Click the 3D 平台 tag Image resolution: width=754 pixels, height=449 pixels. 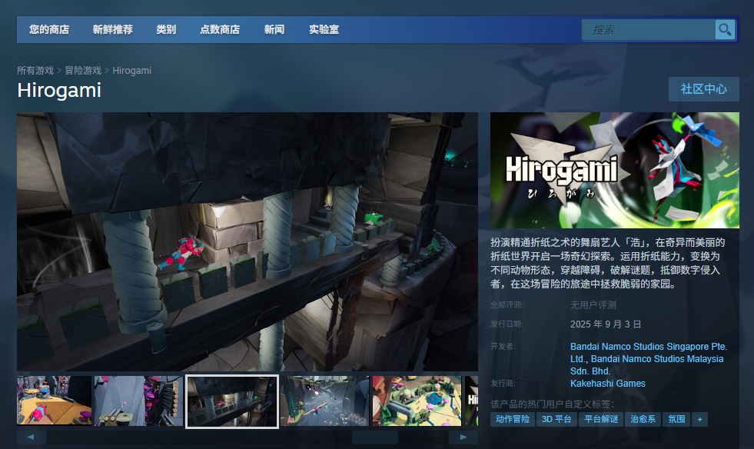point(557,419)
